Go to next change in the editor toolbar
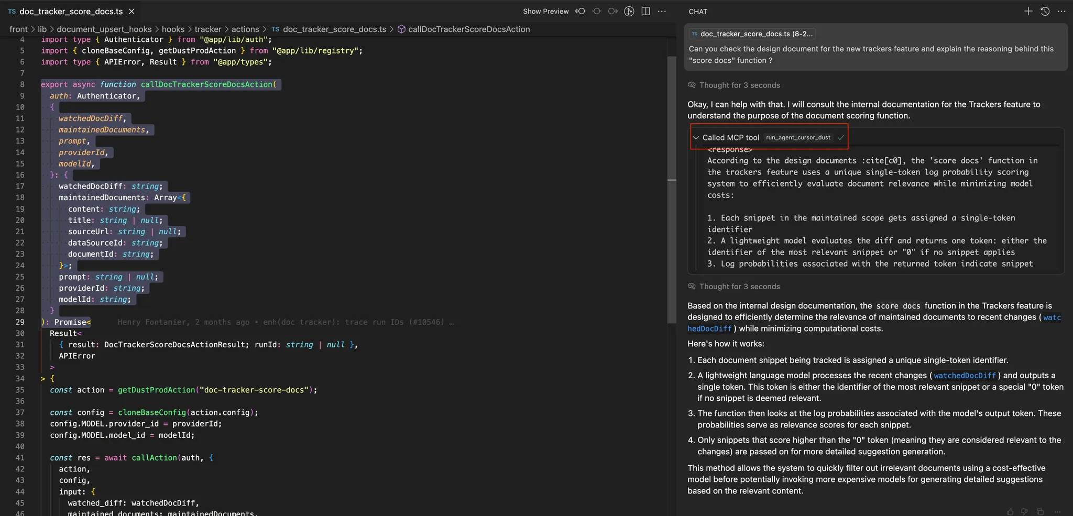The width and height of the screenshot is (1073, 516). click(x=613, y=11)
